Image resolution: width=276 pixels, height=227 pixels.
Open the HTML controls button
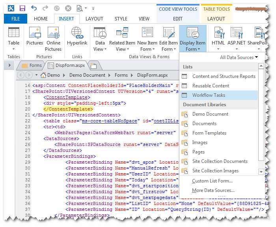pyautogui.click(x=218, y=39)
